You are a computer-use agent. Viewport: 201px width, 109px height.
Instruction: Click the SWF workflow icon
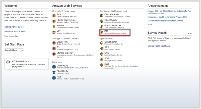(102, 65)
